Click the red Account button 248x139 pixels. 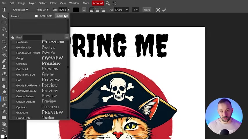tap(98, 3)
